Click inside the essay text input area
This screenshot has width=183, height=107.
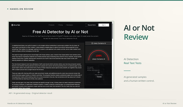click(x=47, y=66)
